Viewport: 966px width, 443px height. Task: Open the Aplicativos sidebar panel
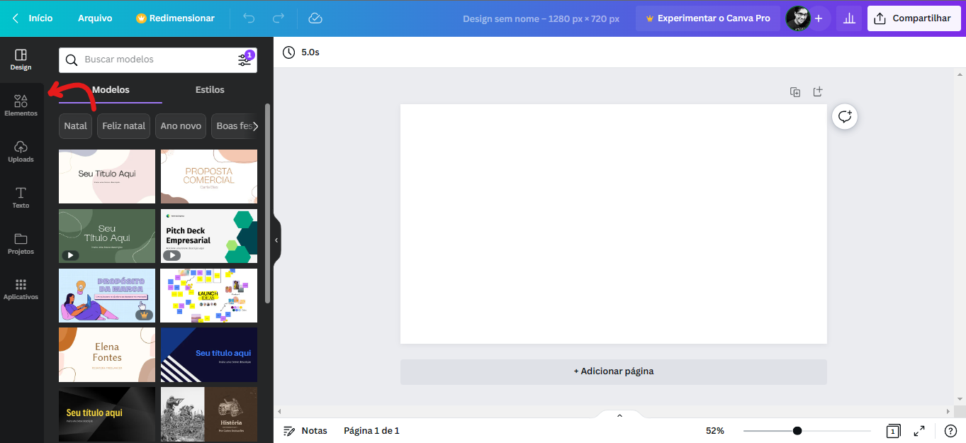(x=21, y=289)
